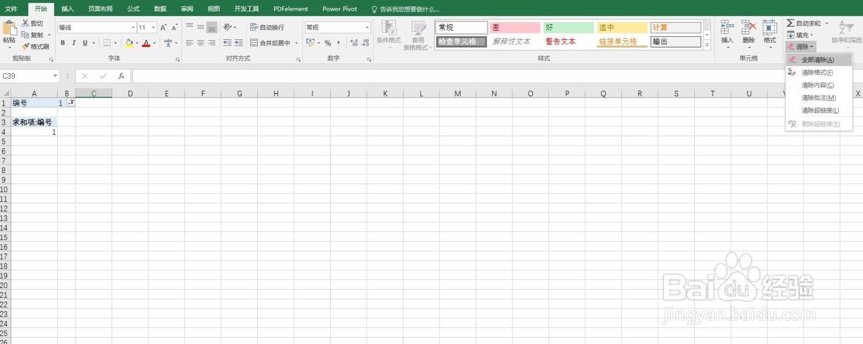
Task: Expand the cell styles gallery
Action: [x=707, y=45]
